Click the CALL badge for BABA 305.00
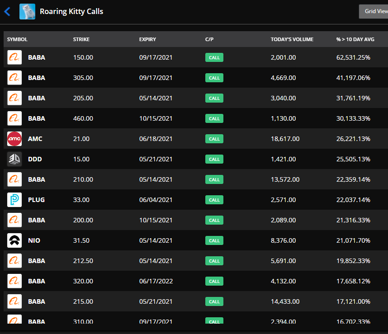This screenshot has height=334, width=388. click(x=214, y=78)
